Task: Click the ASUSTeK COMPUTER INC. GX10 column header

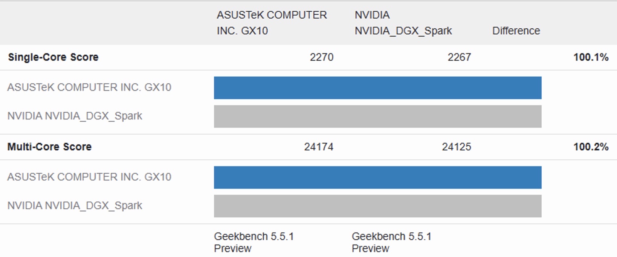Action: click(x=272, y=23)
